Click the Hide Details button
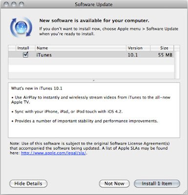The height and width of the screenshot is (195, 188). point(28,184)
